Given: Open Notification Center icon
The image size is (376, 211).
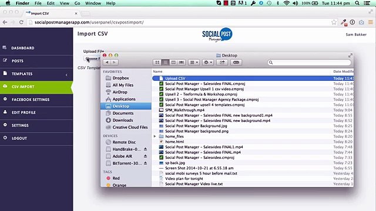Looking at the screenshot, I should [367, 3].
